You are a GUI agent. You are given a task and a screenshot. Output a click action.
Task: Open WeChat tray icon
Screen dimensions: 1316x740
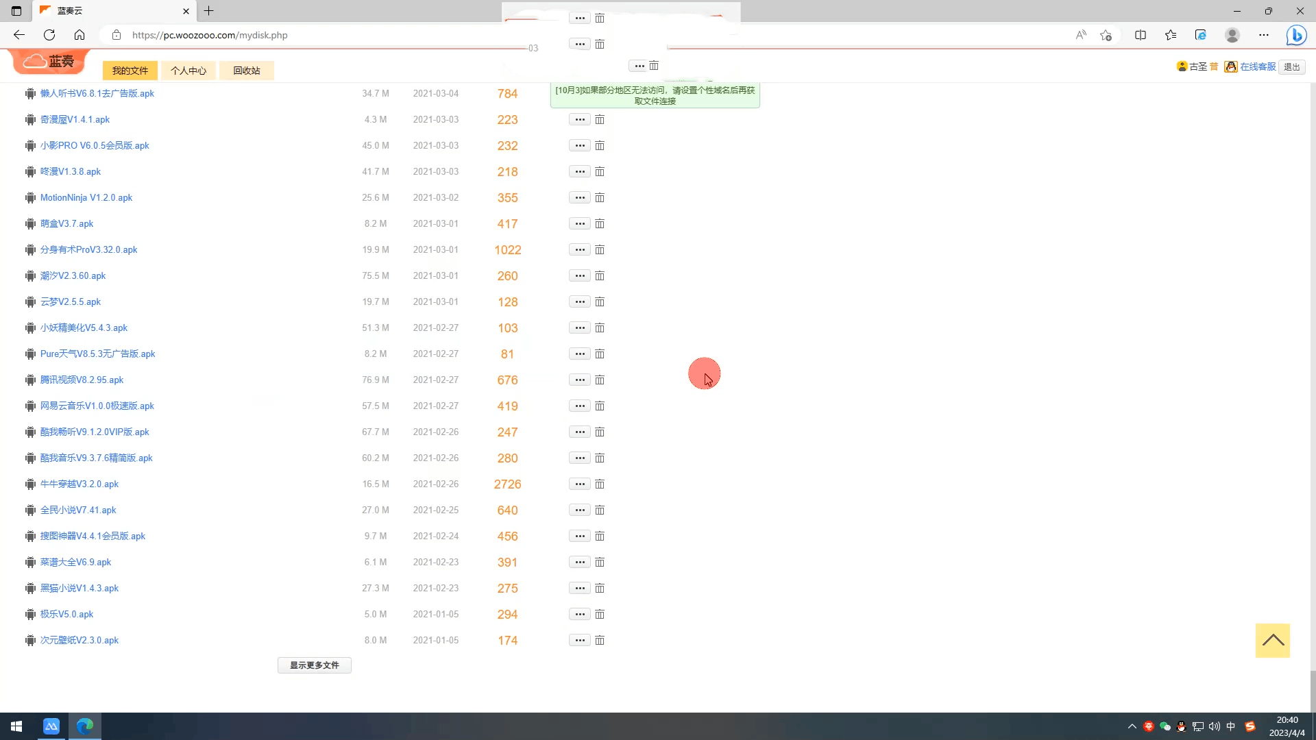pyautogui.click(x=1165, y=726)
